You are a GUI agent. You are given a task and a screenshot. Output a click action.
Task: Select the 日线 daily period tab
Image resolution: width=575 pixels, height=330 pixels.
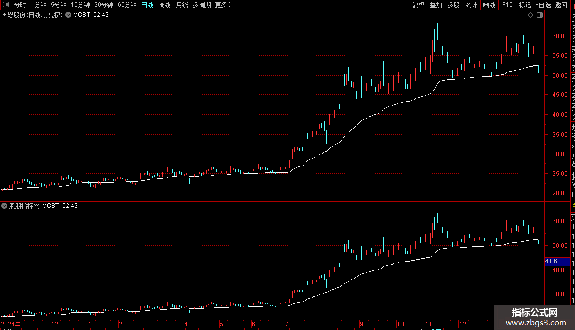pyautogui.click(x=148, y=5)
